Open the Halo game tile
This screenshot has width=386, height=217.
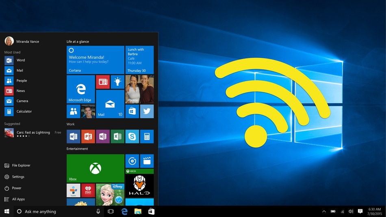pyautogui.click(x=140, y=183)
